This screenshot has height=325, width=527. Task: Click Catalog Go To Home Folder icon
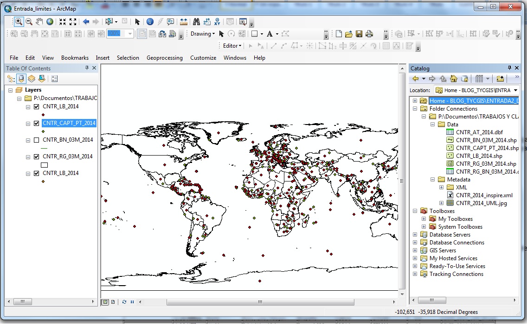[454, 79]
